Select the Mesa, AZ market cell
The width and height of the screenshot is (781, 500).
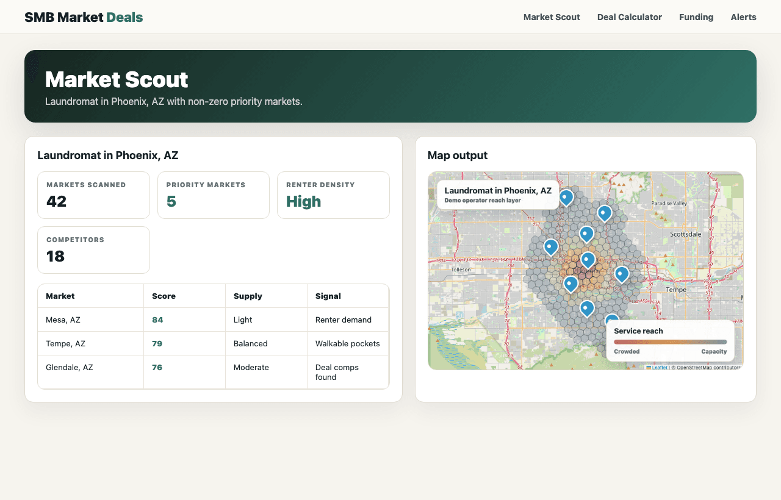(x=91, y=320)
